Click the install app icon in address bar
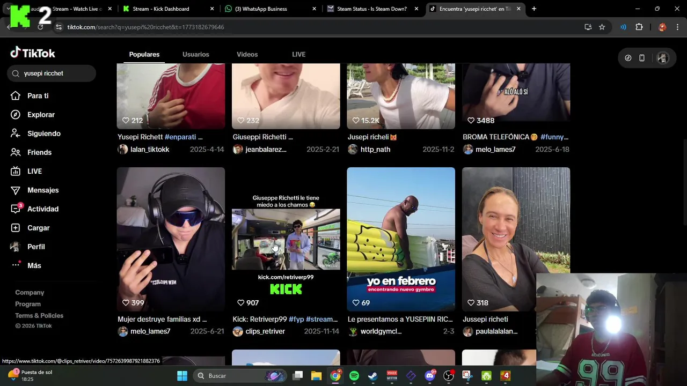687x386 pixels. (588, 27)
